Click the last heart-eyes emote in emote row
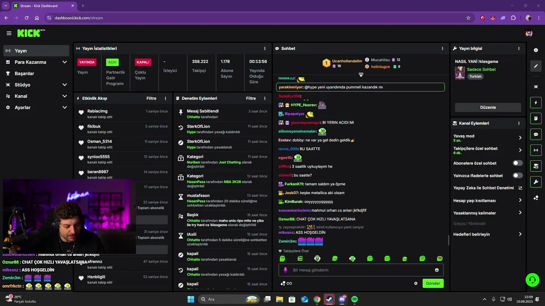This screenshot has height=306, width=545. pyautogui.click(x=439, y=258)
